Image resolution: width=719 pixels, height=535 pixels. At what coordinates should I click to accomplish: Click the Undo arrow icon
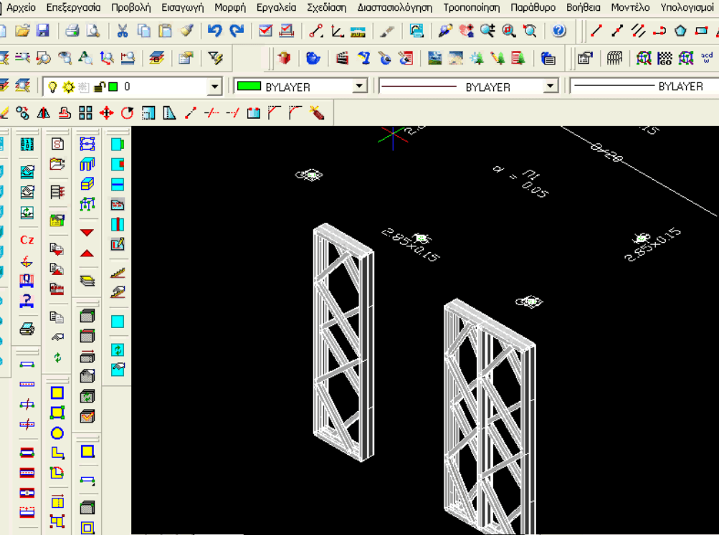(214, 31)
